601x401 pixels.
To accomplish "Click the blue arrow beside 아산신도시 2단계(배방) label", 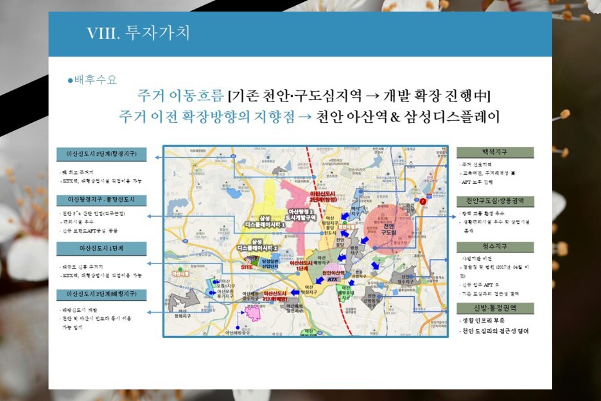I will (295, 292).
